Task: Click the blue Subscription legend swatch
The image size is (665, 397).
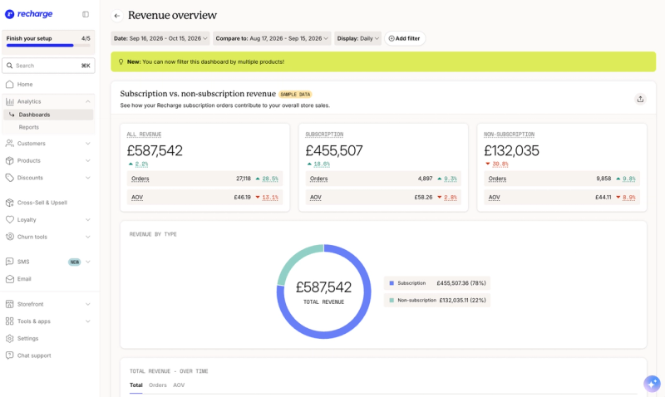Action: click(392, 283)
